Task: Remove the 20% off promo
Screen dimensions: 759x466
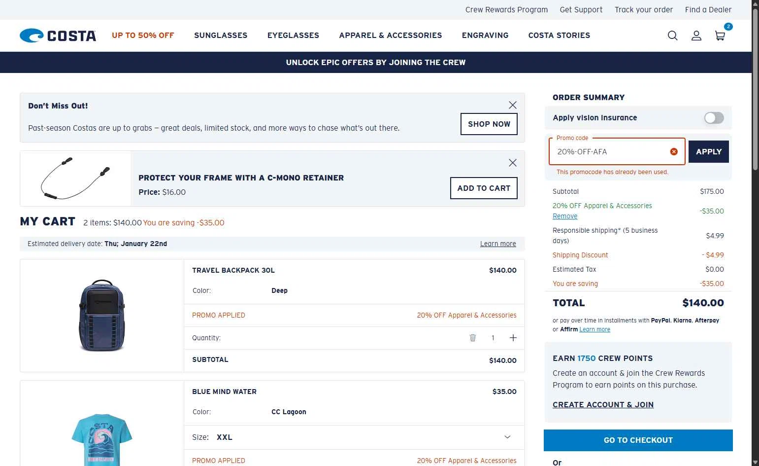Action: coord(565,216)
